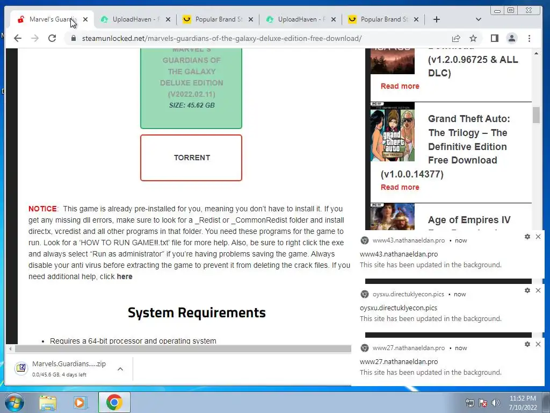550x413 pixels.
Task: Open Windows Media Player from taskbar
Action: click(81, 403)
